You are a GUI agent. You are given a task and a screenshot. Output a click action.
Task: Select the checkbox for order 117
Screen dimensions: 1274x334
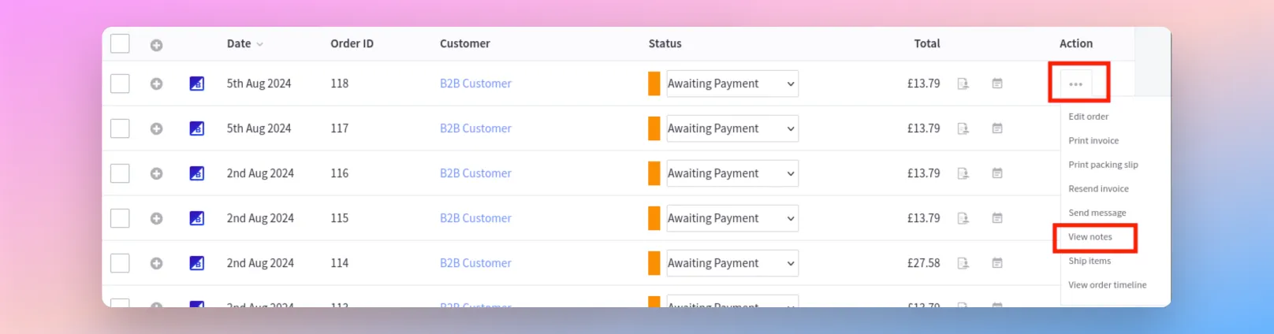coord(120,128)
